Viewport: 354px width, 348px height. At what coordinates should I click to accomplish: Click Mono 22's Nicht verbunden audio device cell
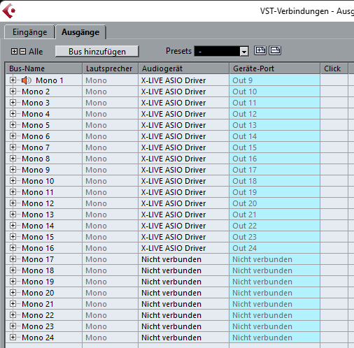(x=184, y=315)
